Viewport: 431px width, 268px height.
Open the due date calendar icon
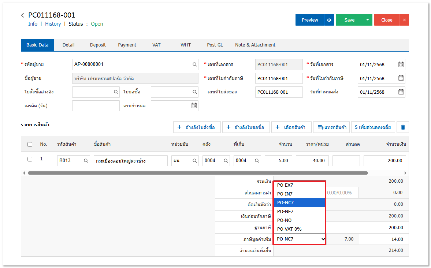(x=194, y=106)
